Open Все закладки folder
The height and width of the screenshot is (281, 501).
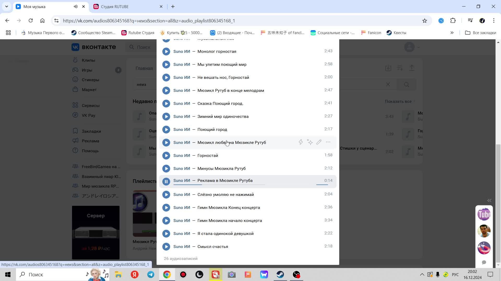480,33
